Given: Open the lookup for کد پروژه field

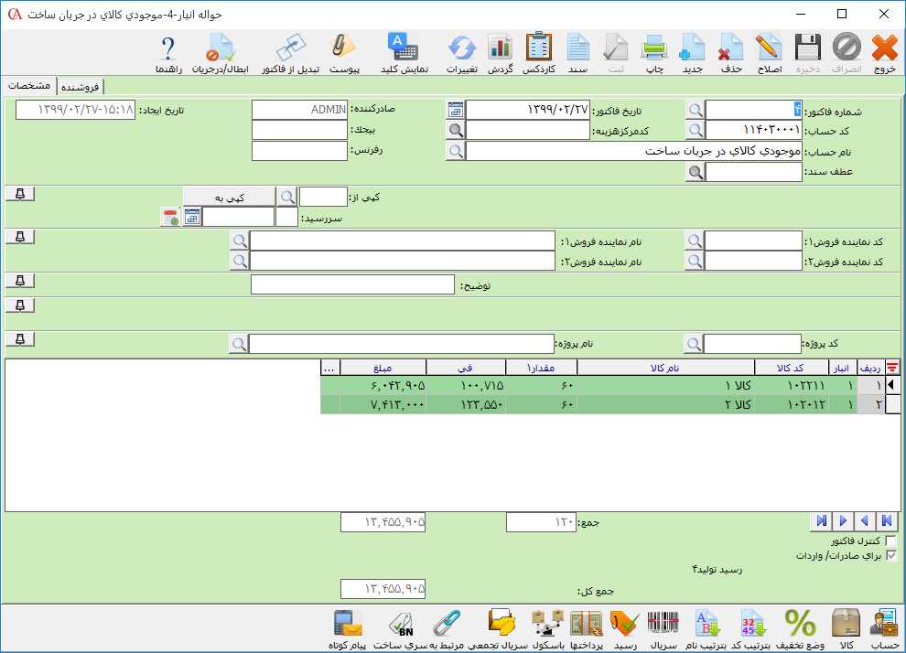Looking at the screenshot, I should click(696, 344).
